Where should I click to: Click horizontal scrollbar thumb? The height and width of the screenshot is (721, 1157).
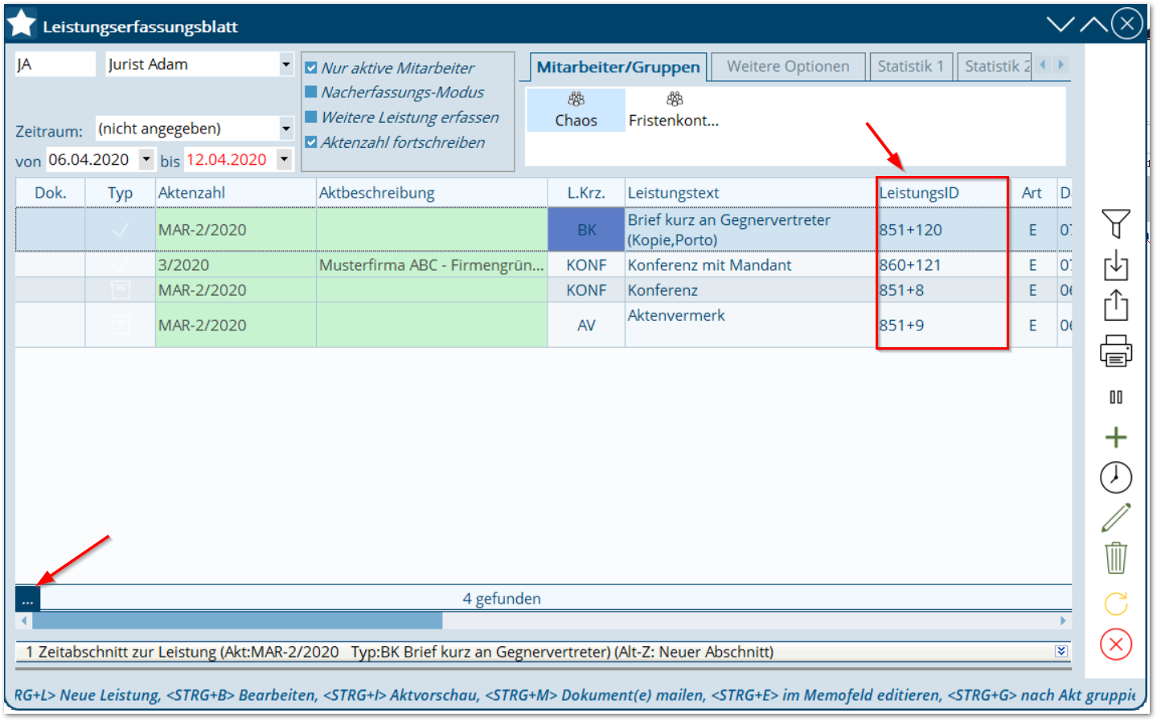[237, 621]
